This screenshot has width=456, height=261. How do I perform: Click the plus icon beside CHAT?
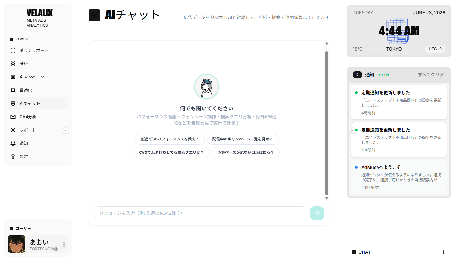[443, 252]
